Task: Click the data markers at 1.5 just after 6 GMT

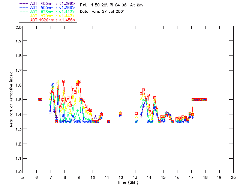Action: pos(40,99)
